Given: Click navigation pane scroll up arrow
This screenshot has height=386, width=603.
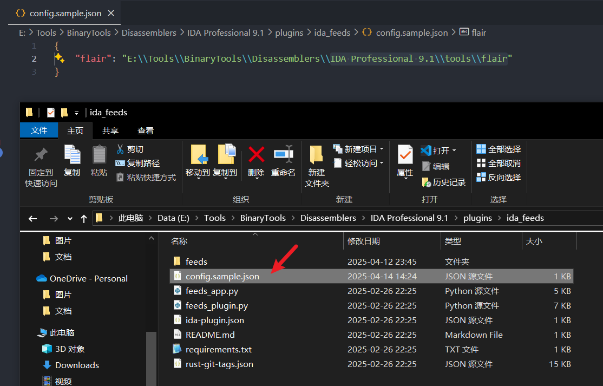Looking at the screenshot, I should [x=151, y=239].
